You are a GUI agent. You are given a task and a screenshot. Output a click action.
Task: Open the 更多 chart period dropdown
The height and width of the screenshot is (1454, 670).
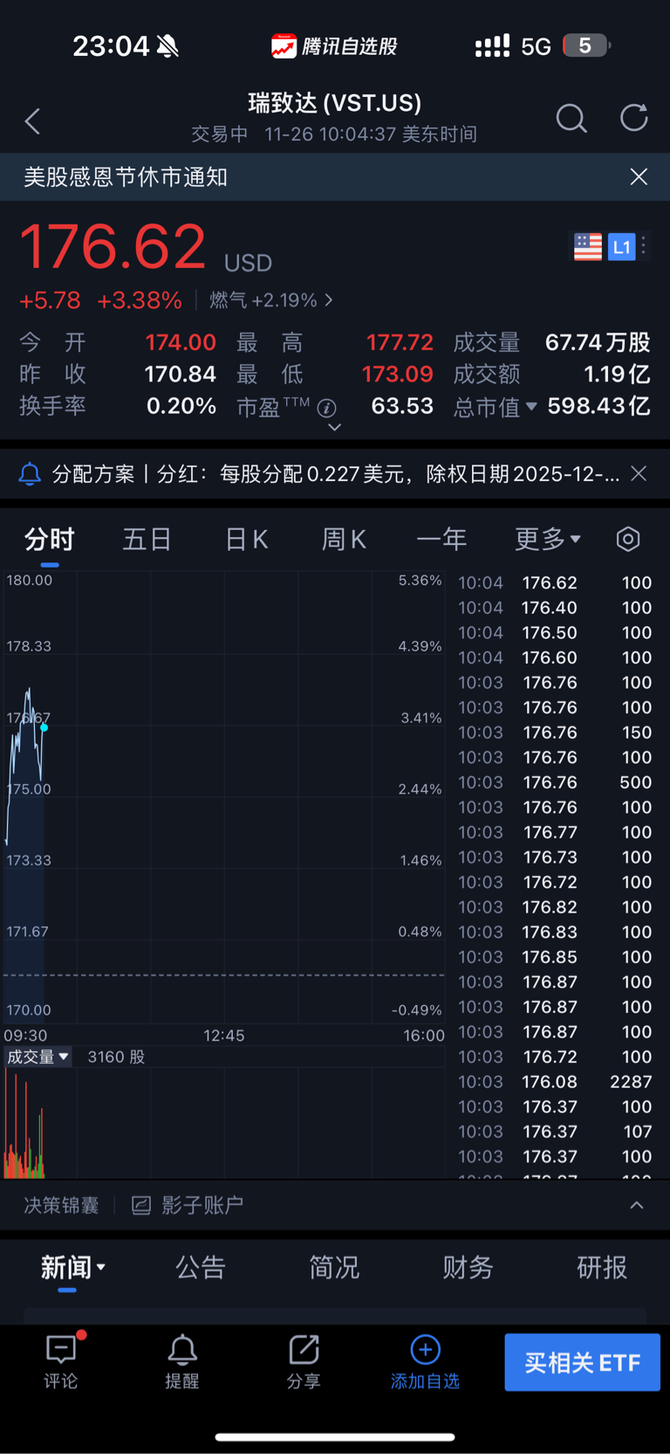(547, 540)
